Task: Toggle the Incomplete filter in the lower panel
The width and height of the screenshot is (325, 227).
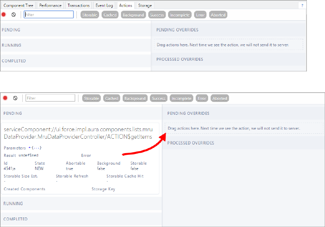Action: pos(182,98)
